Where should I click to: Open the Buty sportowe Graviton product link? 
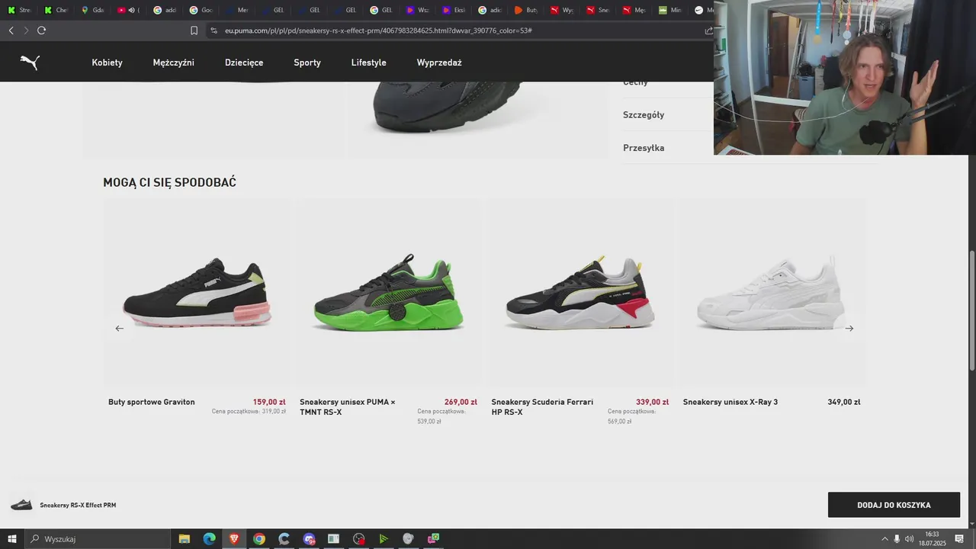tap(152, 402)
